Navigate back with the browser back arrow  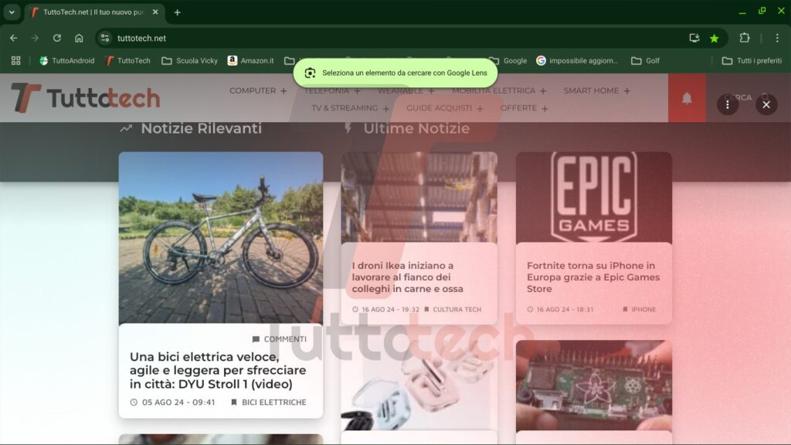13,37
